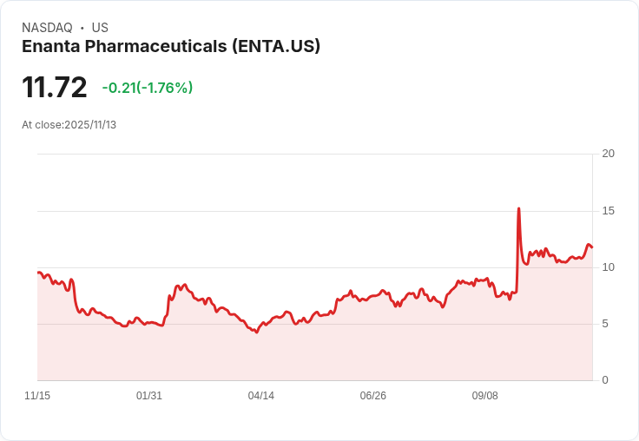This screenshot has width=639, height=441.
Task: Click the 10 label on price axis
Action: click(x=608, y=267)
